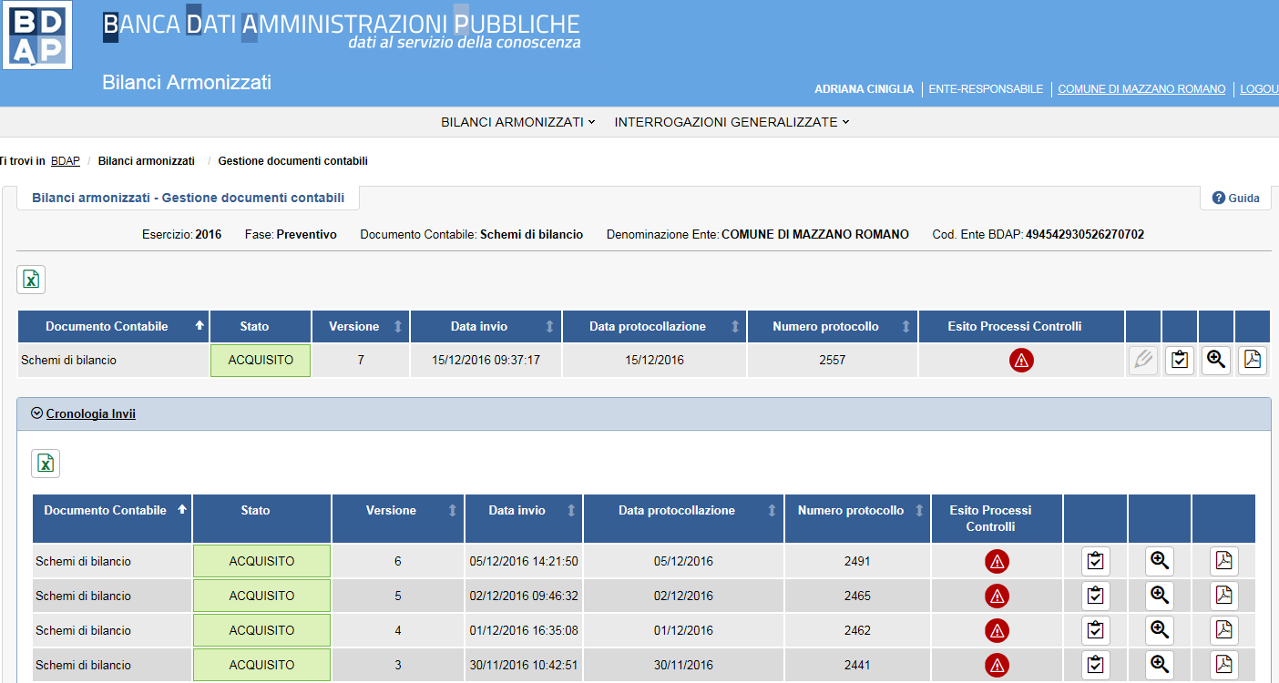Sort top table by Numero protocollo
This screenshot has height=683, width=1279.
(x=833, y=327)
